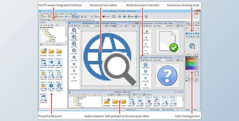Close the Librarian panel with X
Image resolution: width=239 pixels, height=121 pixels.
pyautogui.click(x=66, y=23)
